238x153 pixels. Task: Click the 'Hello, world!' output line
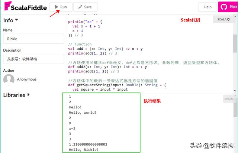click(x=83, y=113)
